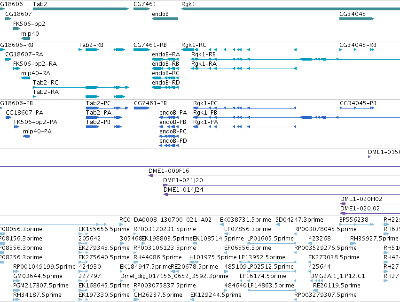Select protein Rgk1-PC
The width and height of the screenshot is (400, 302).
(205, 103)
